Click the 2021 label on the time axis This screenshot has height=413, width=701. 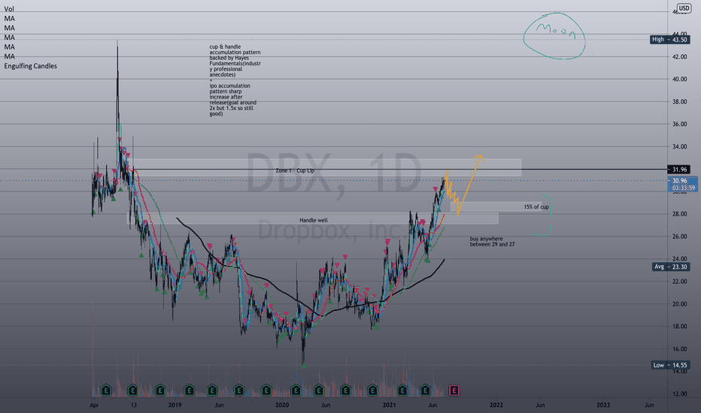coord(389,405)
